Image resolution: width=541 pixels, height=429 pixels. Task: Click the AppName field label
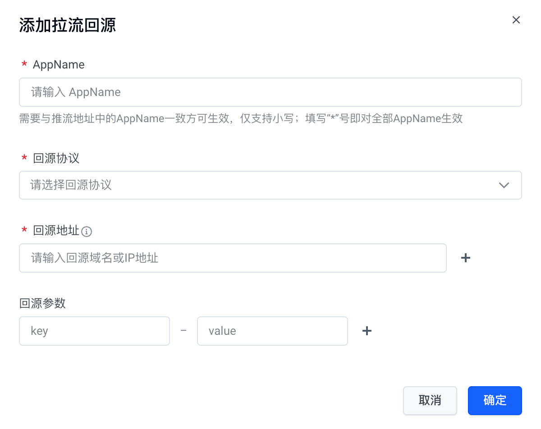(x=59, y=64)
